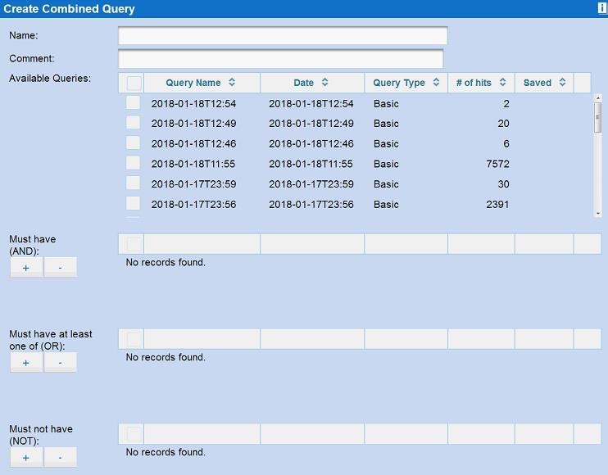Click date cell 2018-01-18T12:49
The height and width of the screenshot is (475, 608).
[x=311, y=124]
